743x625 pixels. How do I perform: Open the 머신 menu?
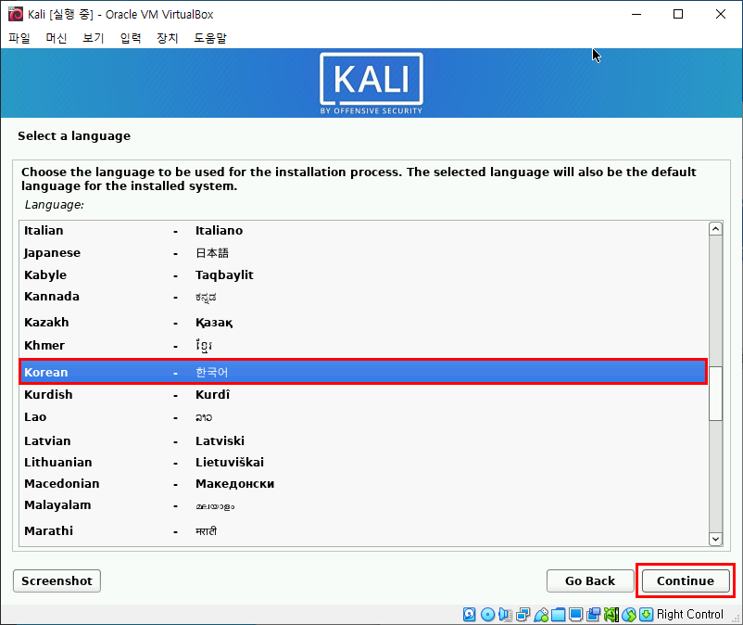pyautogui.click(x=57, y=37)
